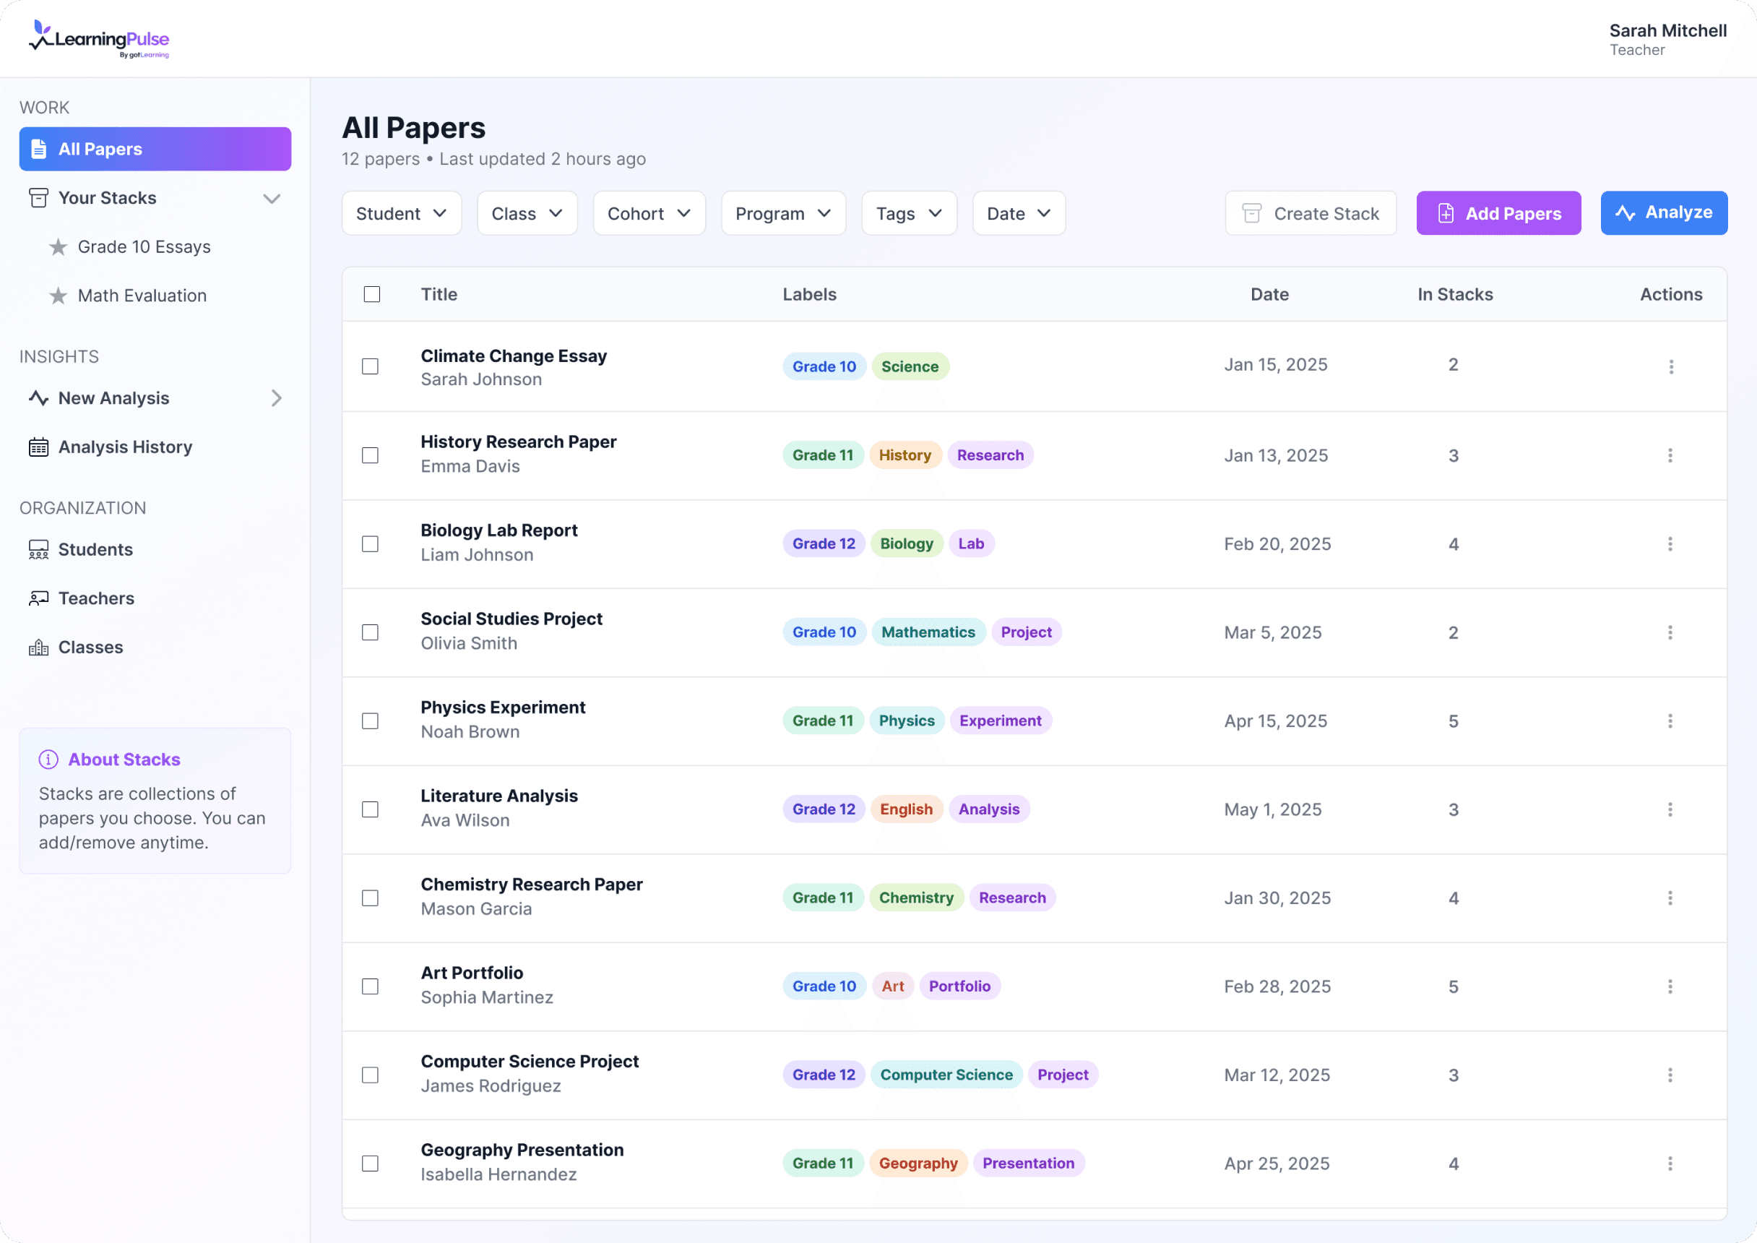This screenshot has width=1757, height=1243.
Task: Open the Student filter dropdown
Action: [401, 213]
